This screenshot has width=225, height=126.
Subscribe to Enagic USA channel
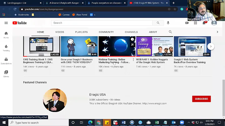point(202,99)
